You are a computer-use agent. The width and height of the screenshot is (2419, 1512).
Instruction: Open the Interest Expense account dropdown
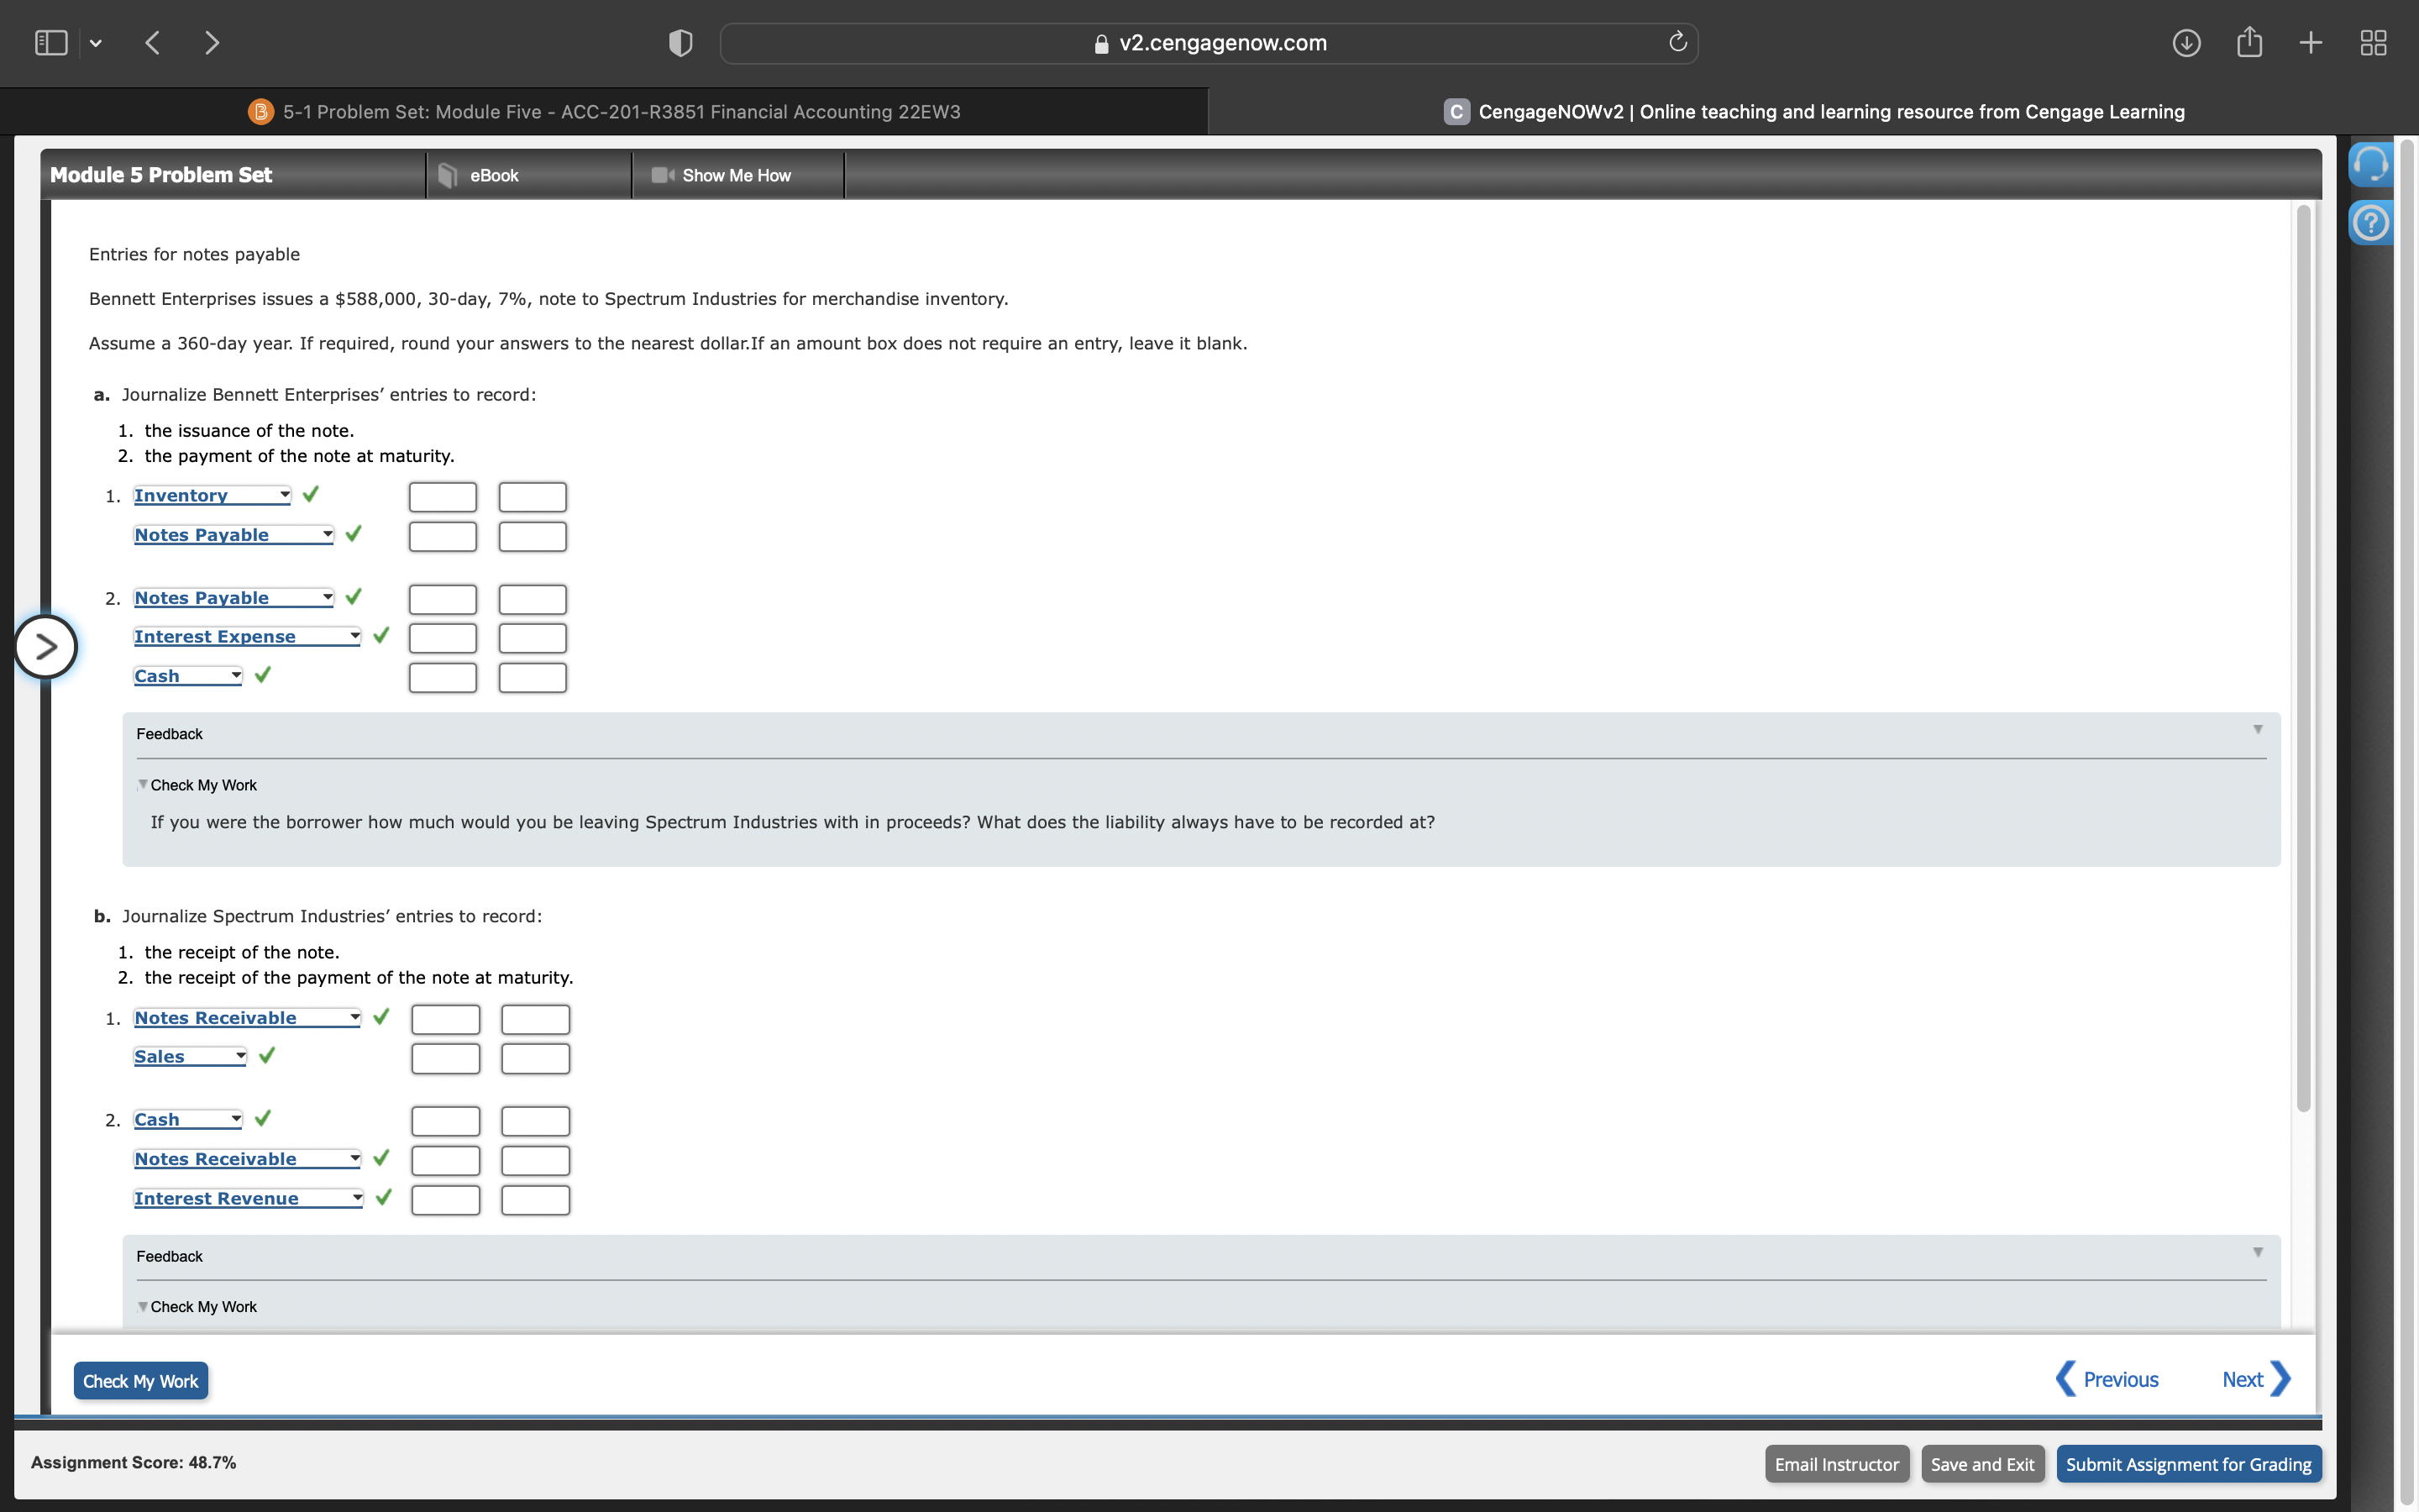(x=247, y=637)
